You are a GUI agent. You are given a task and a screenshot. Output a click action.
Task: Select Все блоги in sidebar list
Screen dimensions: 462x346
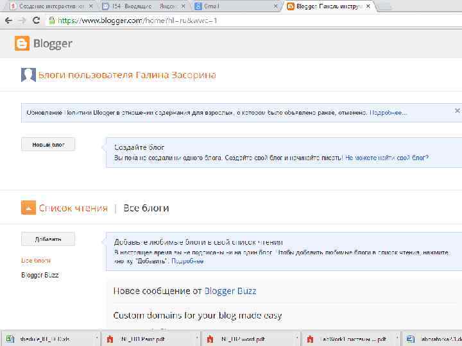36,261
